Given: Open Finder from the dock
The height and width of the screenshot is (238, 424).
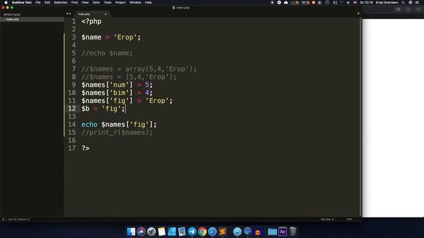Looking at the screenshot, I should [131, 231].
